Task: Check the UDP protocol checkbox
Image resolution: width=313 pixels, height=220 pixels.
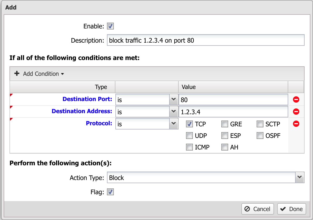Action: [x=189, y=136]
